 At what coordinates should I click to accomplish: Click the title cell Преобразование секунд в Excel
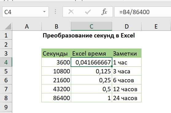89,35
